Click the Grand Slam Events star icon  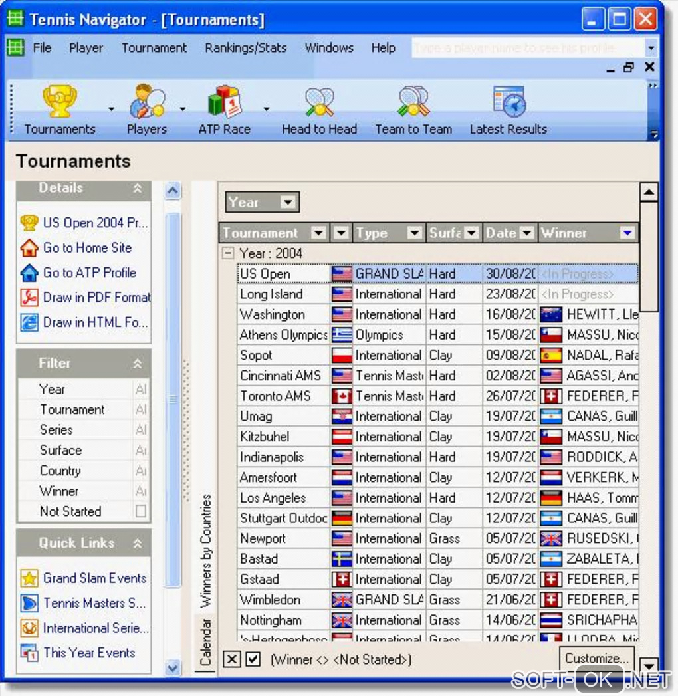(29, 578)
